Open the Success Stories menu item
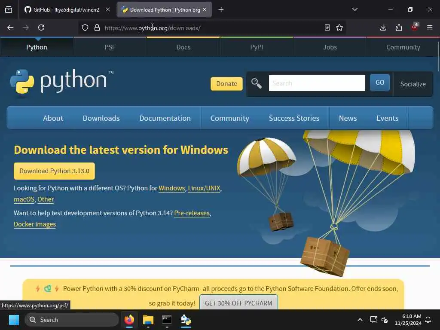The image size is (440, 330). [294, 118]
